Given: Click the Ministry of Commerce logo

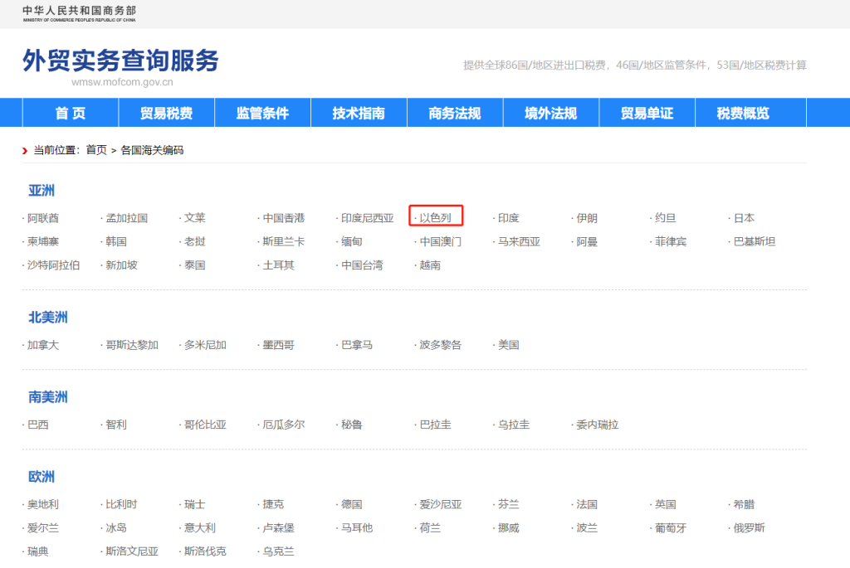Looking at the screenshot, I should coord(79,13).
